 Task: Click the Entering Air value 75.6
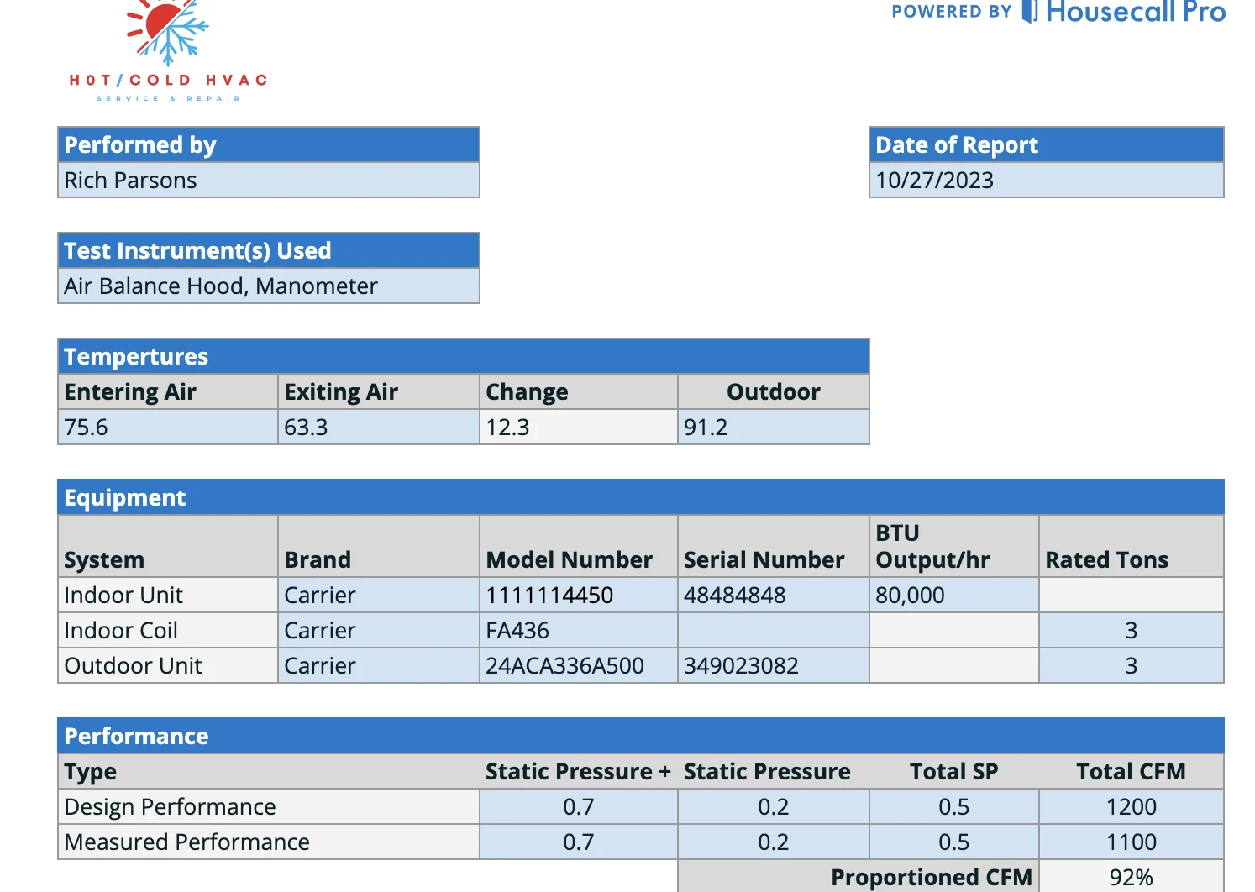(x=167, y=428)
